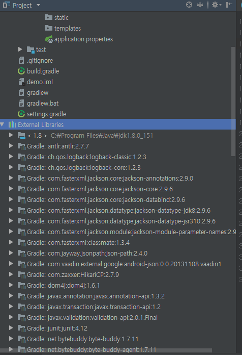Select the External Libraries row
242x355 pixels.
118,124
